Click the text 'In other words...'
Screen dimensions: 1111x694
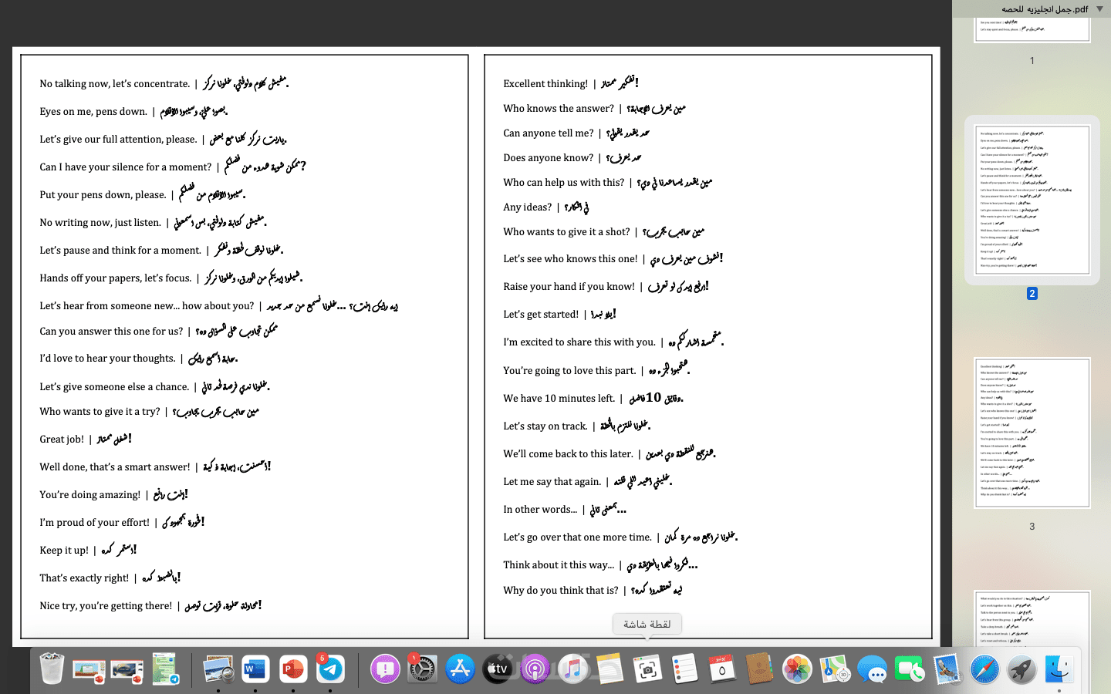pyautogui.click(x=540, y=510)
